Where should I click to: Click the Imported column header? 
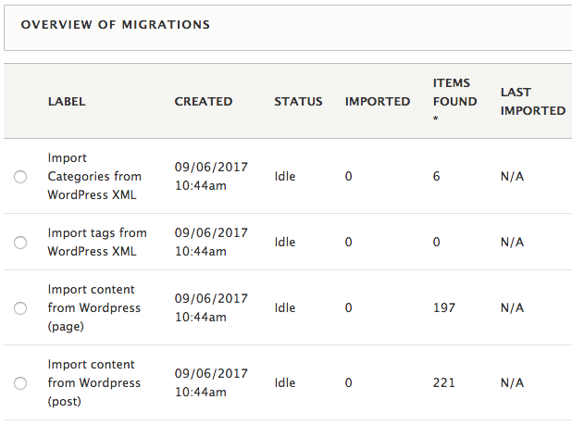pos(378,101)
